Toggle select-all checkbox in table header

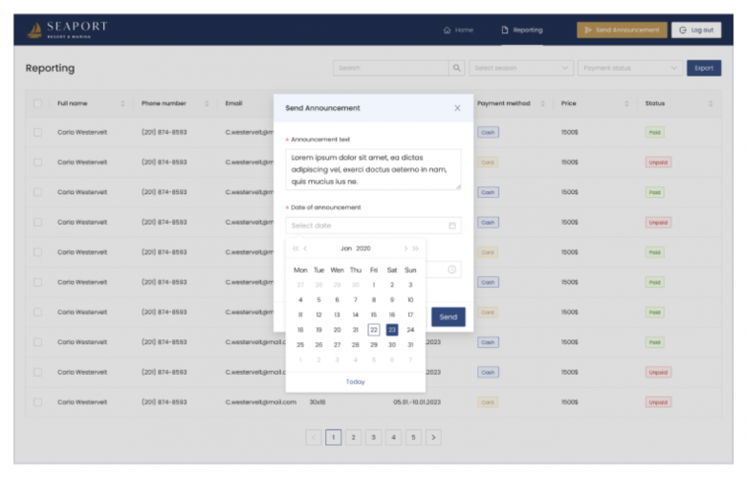37,103
